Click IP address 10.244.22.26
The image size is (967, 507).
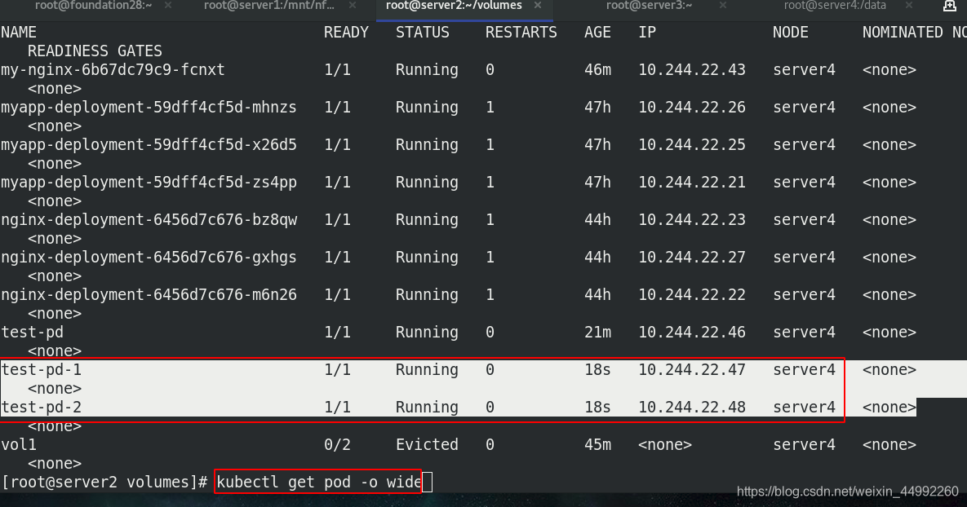click(692, 108)
